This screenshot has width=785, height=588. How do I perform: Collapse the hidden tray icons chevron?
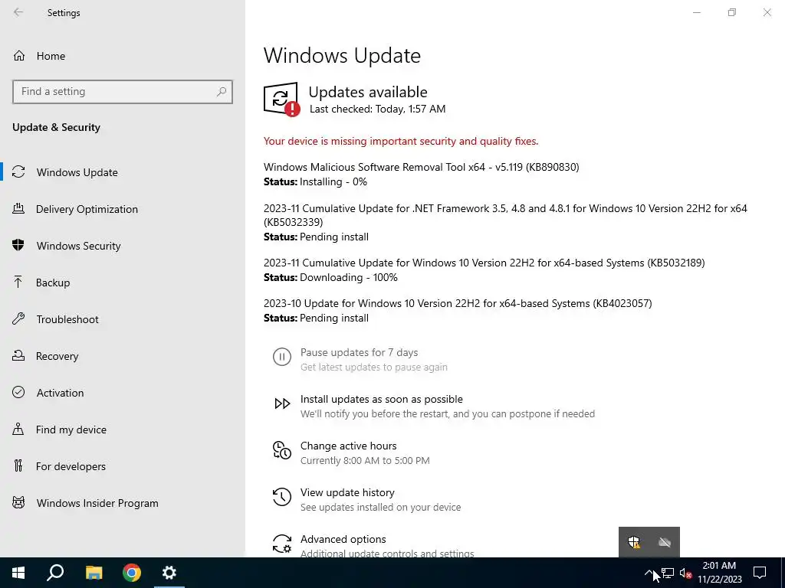(649, 573)
